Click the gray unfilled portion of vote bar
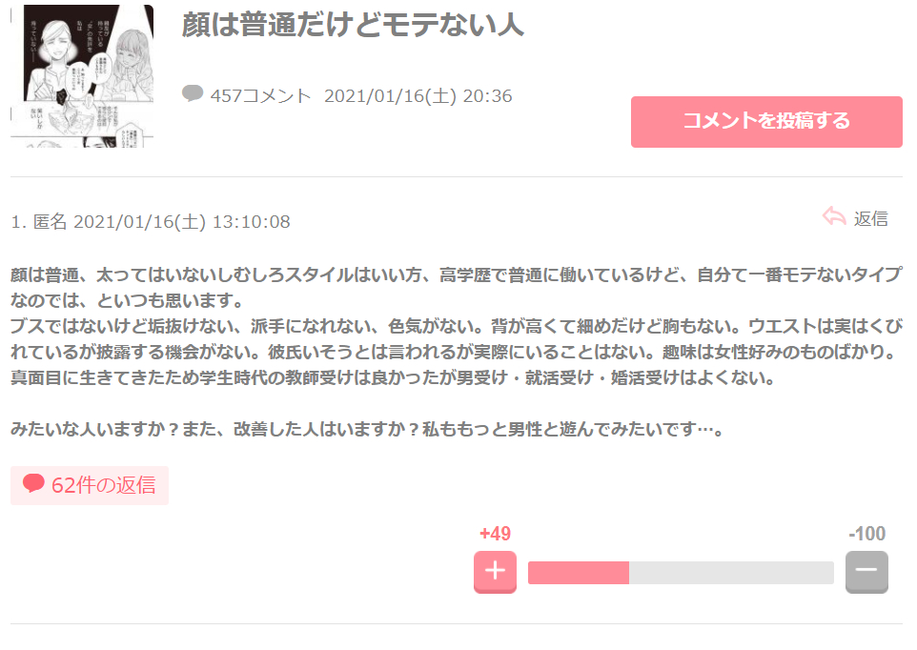This screenshot has width=917, height=650. pos(731,573)
